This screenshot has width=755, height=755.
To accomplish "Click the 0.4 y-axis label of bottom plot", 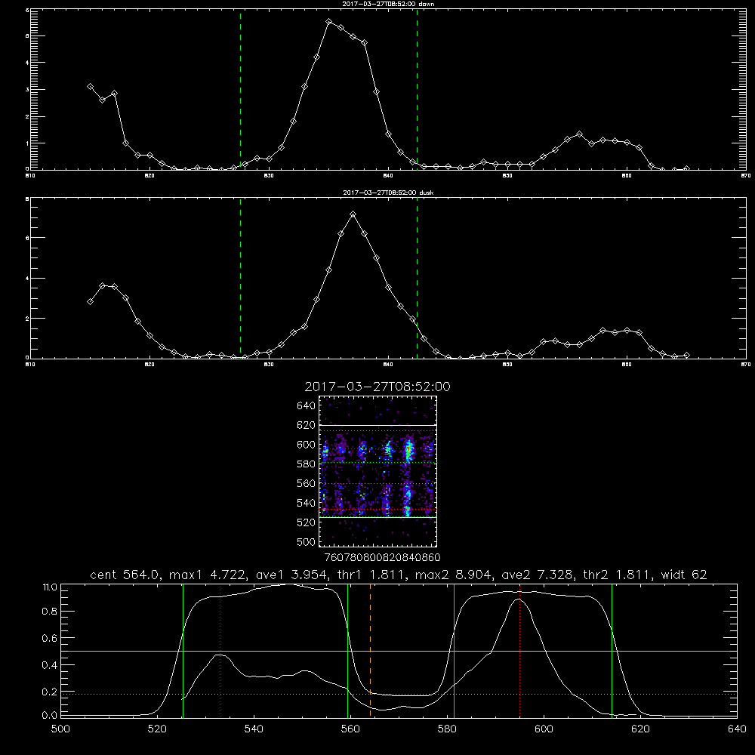I will pyautogui.click(x=50, y=665).
